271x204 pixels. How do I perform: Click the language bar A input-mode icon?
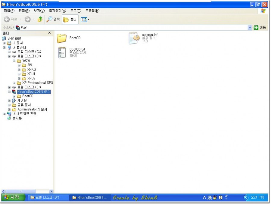click(x=204, y=197)
